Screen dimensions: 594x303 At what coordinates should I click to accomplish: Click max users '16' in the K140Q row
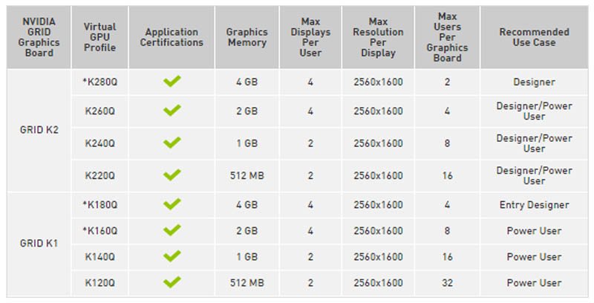(448, 257)
